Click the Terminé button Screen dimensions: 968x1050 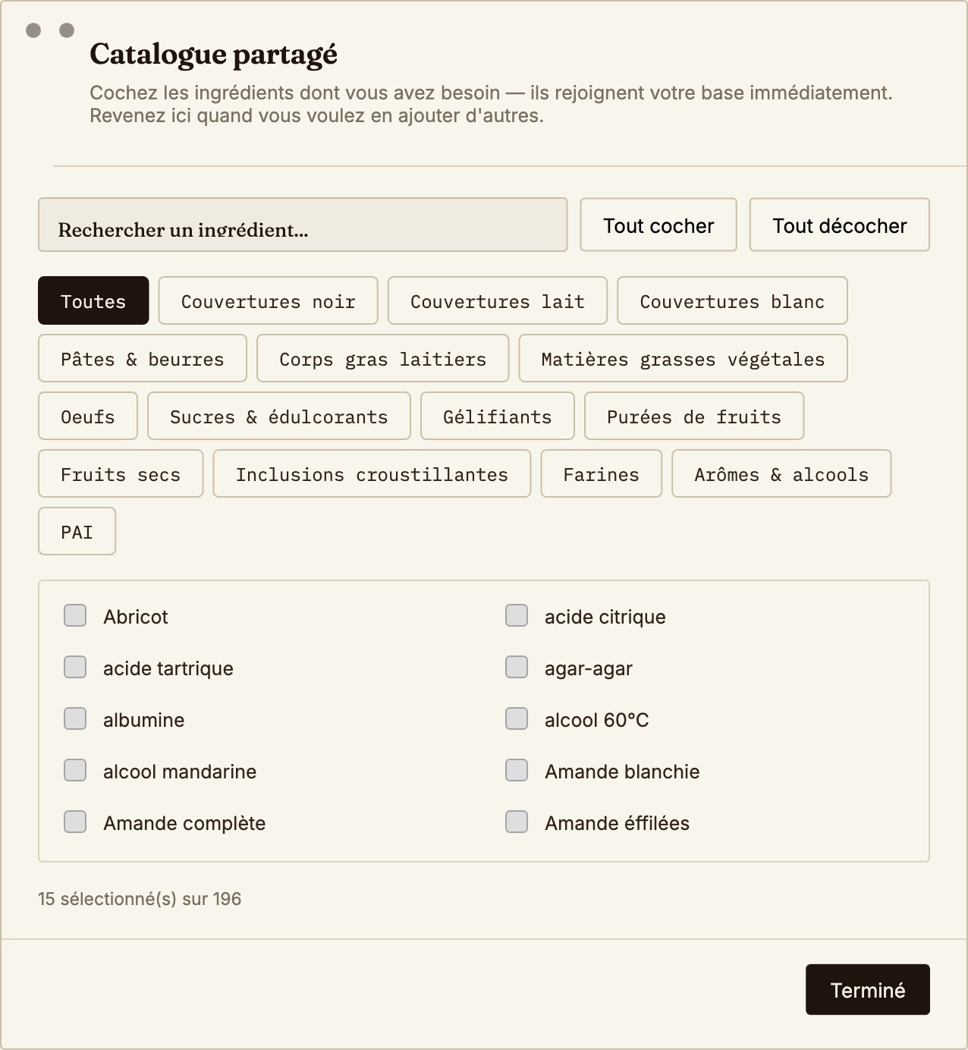(x=868, y=989)
